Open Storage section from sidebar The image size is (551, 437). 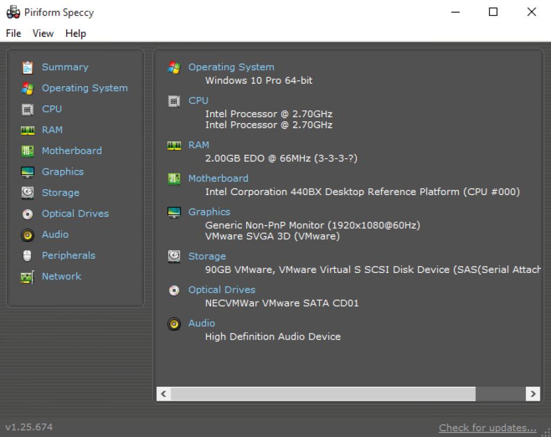[60, 193]
